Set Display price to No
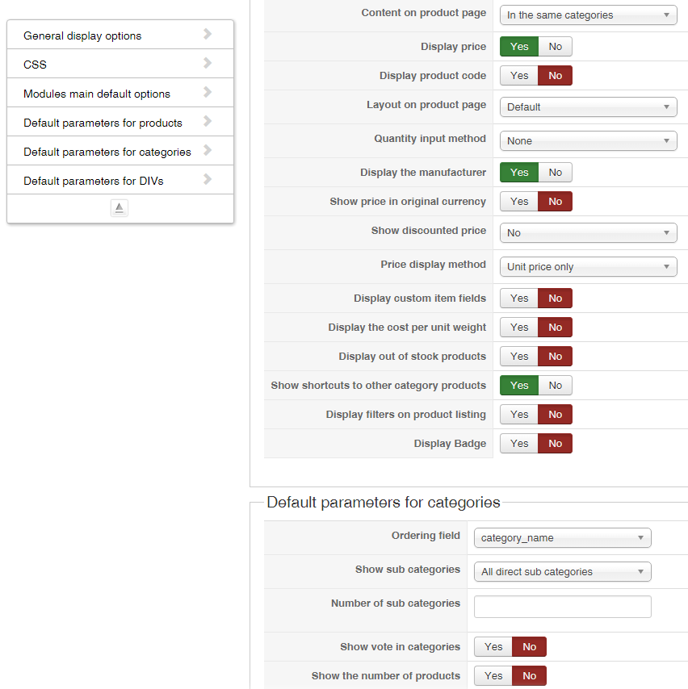688x689 pixels. [x=556, y=47]
